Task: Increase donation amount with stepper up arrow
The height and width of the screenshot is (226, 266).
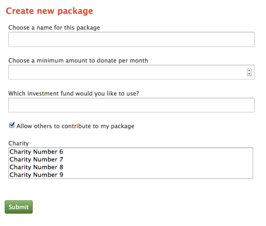Action: tap(249, 71)
